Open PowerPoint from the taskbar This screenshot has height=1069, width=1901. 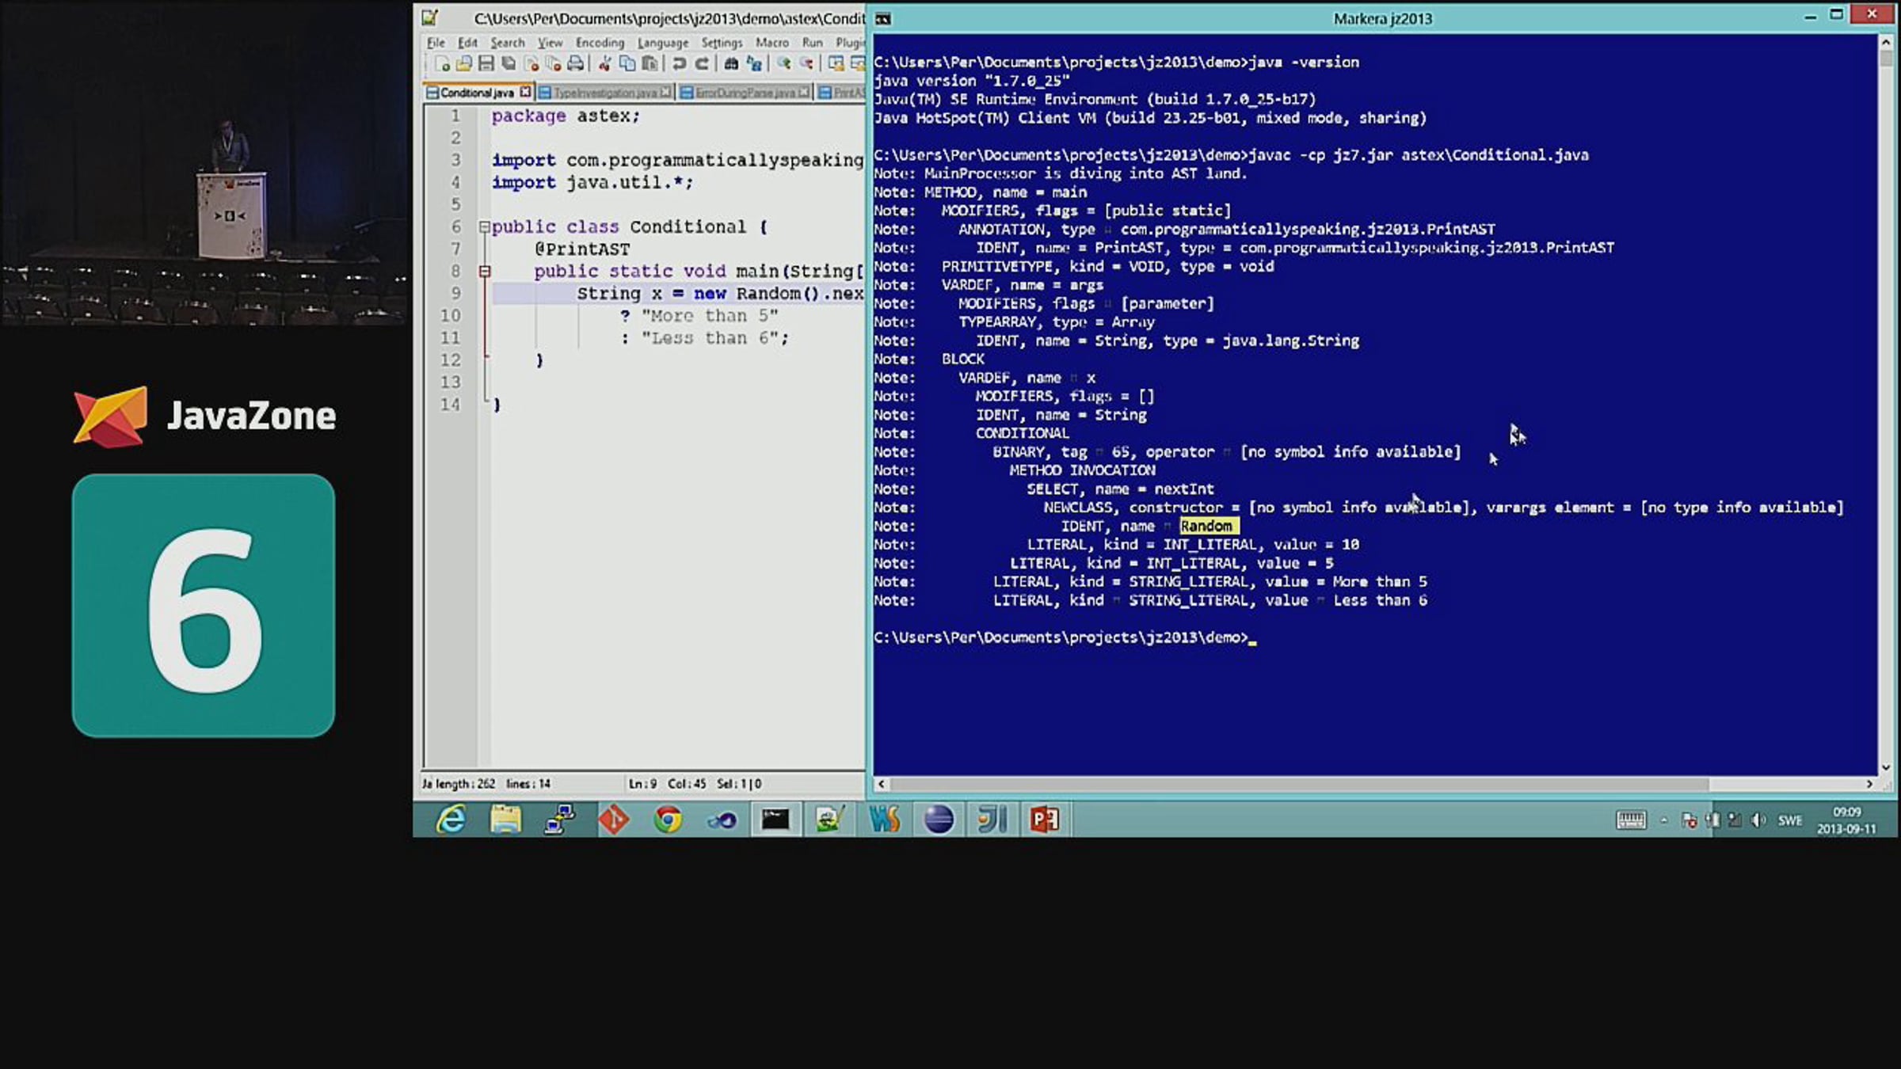click(1045, 820)
